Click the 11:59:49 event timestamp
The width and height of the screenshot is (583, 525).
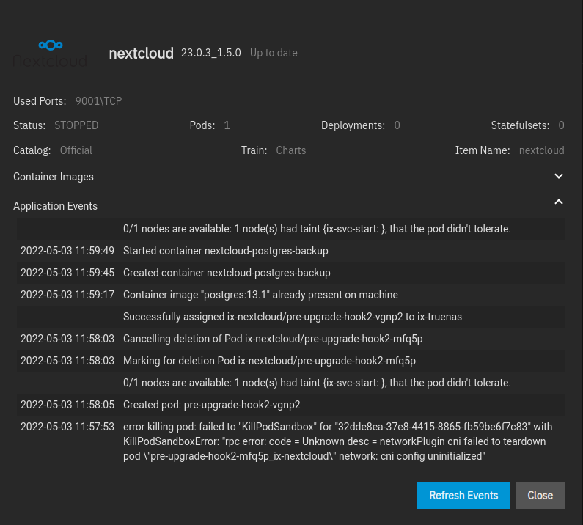67,251
